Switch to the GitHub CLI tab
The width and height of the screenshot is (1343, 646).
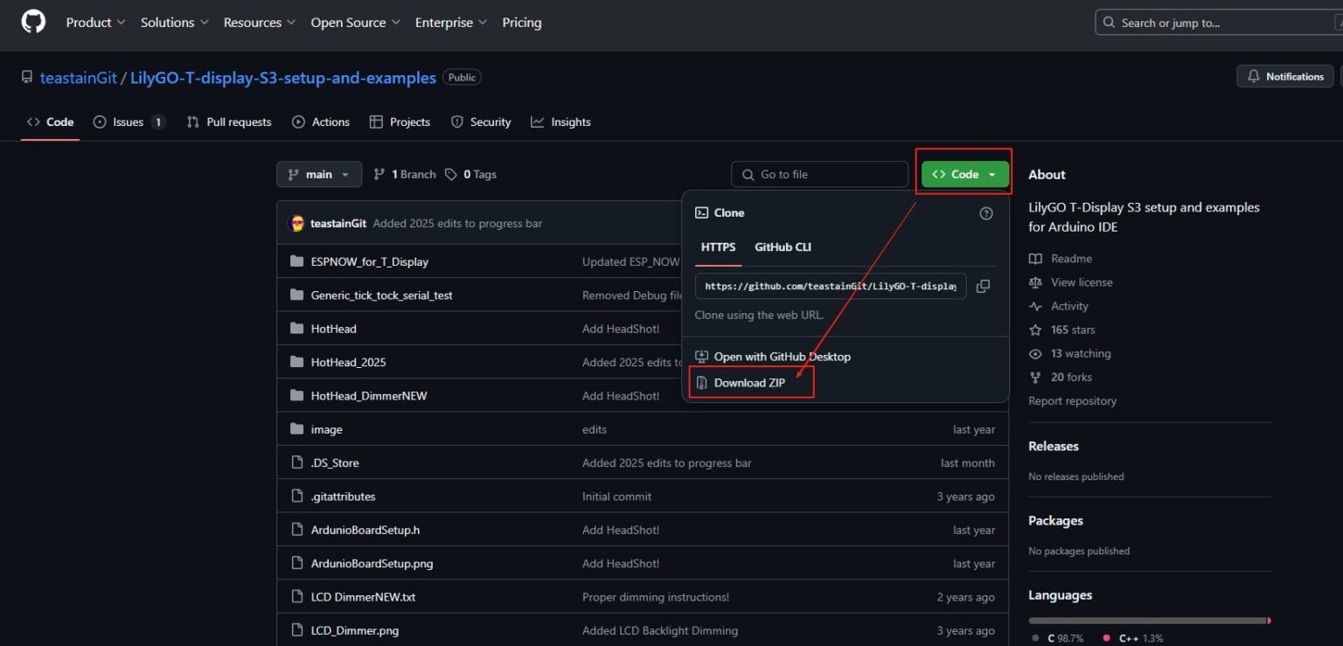[x=783, y=247]
